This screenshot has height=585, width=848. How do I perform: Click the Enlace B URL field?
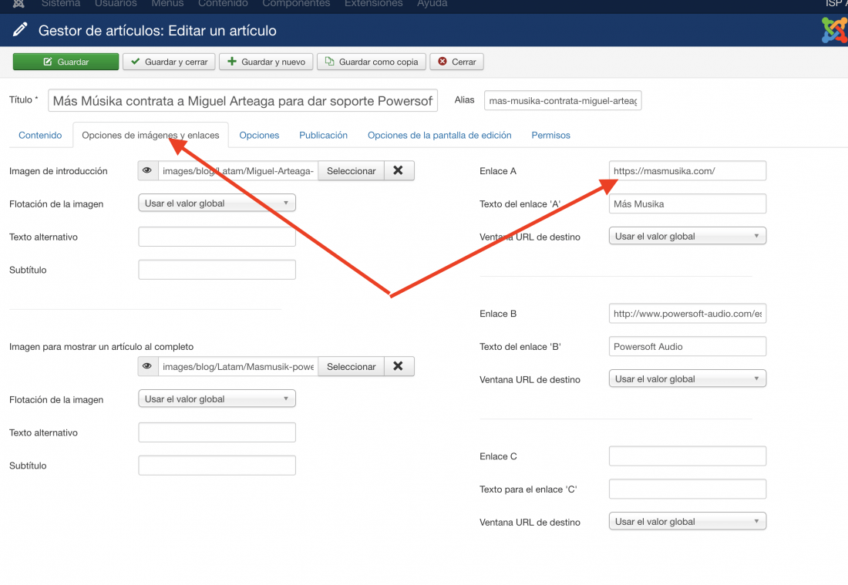pos(688,313)
